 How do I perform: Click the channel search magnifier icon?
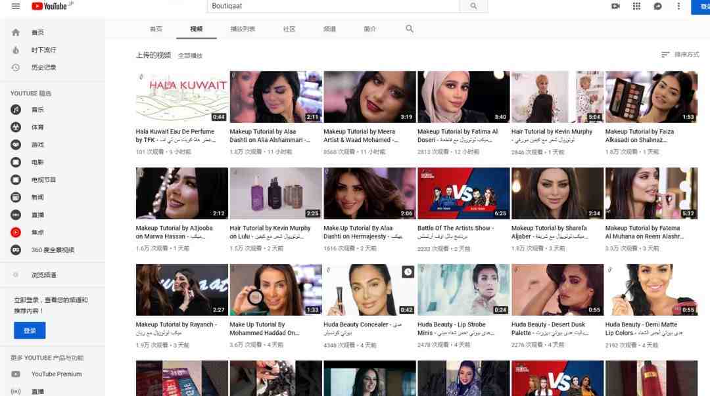[x=410, y=29]
